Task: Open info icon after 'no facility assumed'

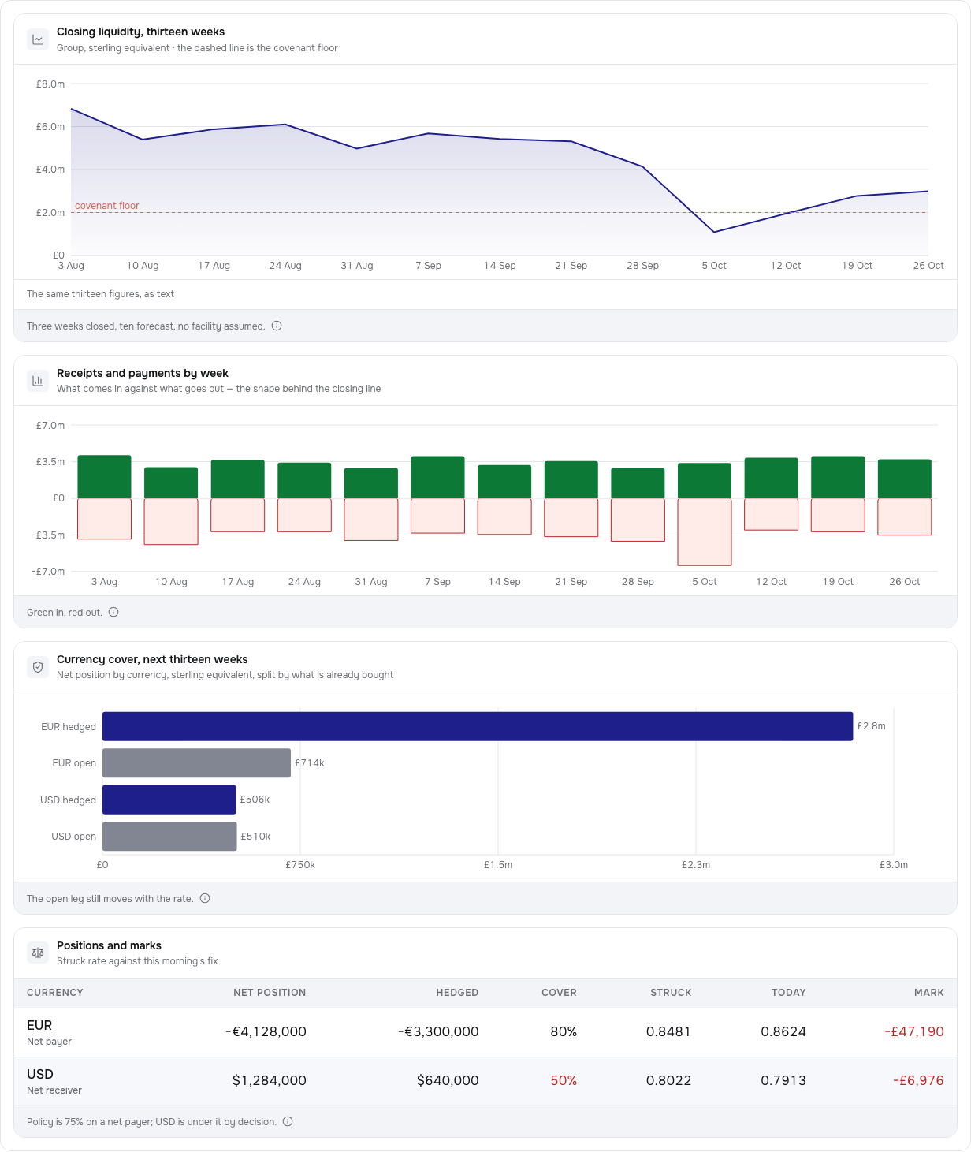Action: [x=277, y=326]
